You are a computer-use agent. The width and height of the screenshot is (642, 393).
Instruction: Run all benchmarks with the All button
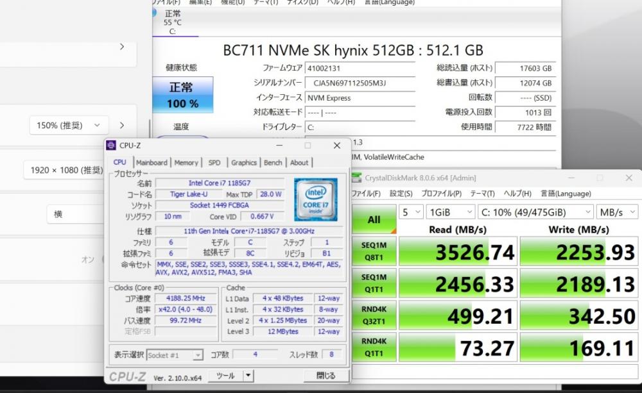(374, 219)
